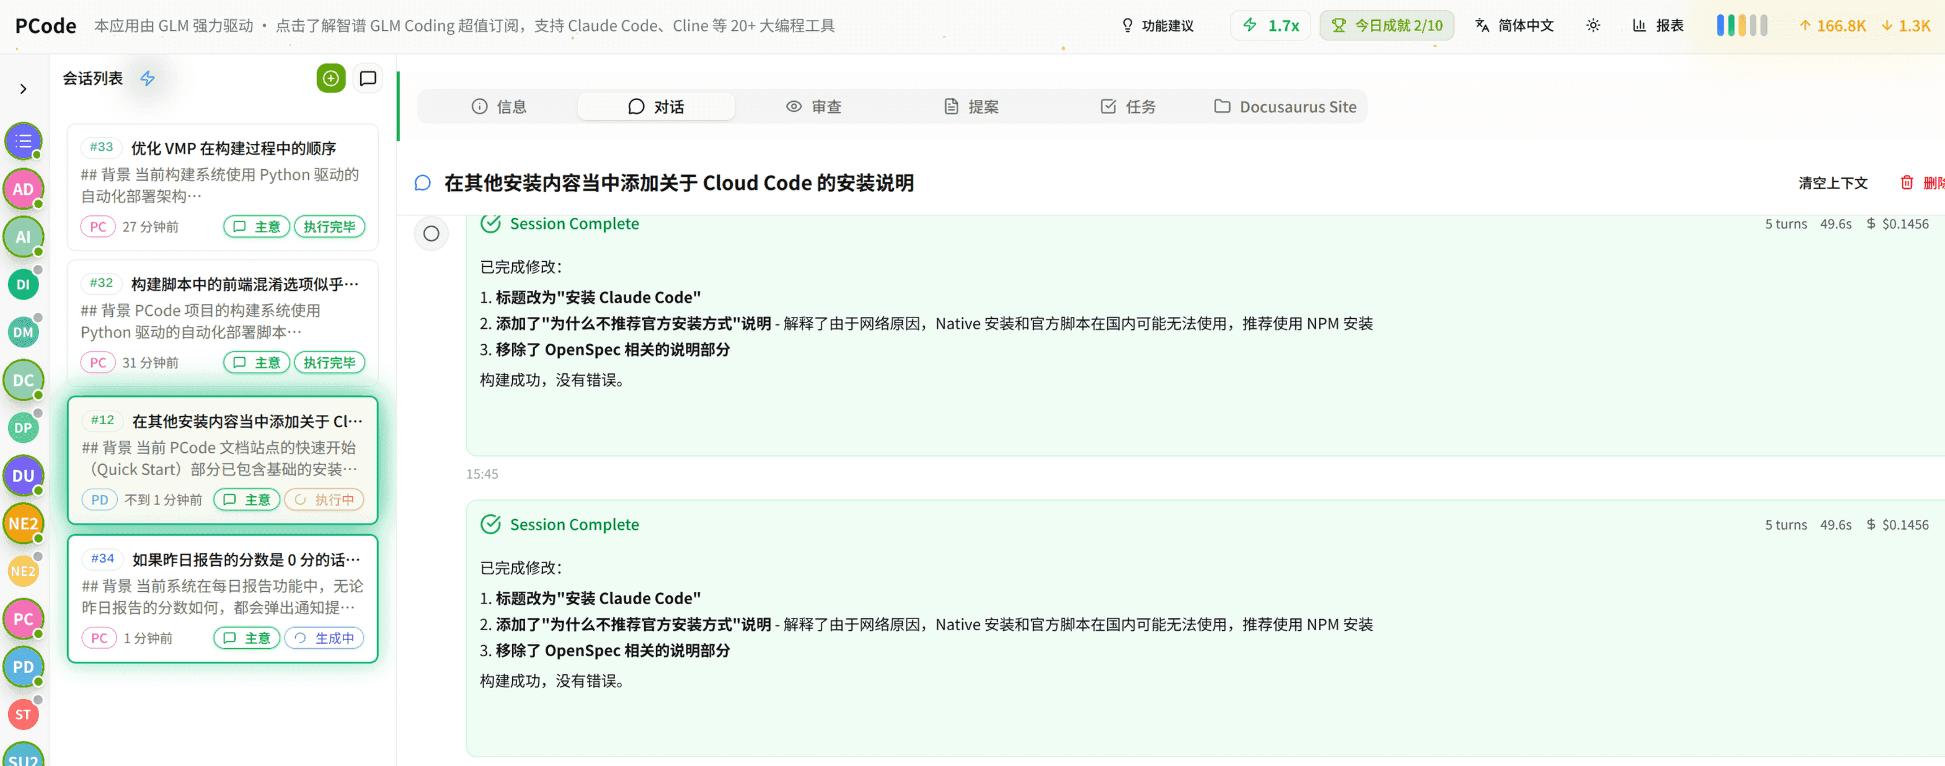Open the 1.7x speed selector
The height and width of the screenshot is (766, 1945).
(x=1271, y=25)
